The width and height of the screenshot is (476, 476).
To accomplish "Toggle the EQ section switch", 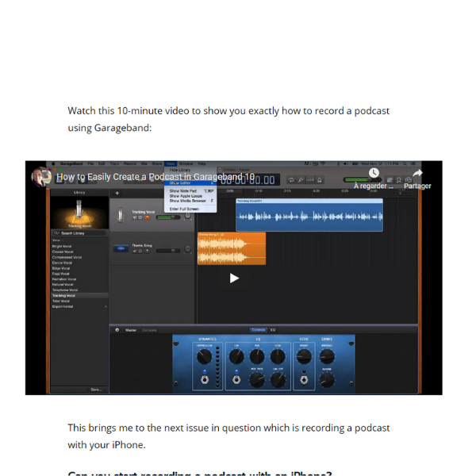I will coord(236,379).
